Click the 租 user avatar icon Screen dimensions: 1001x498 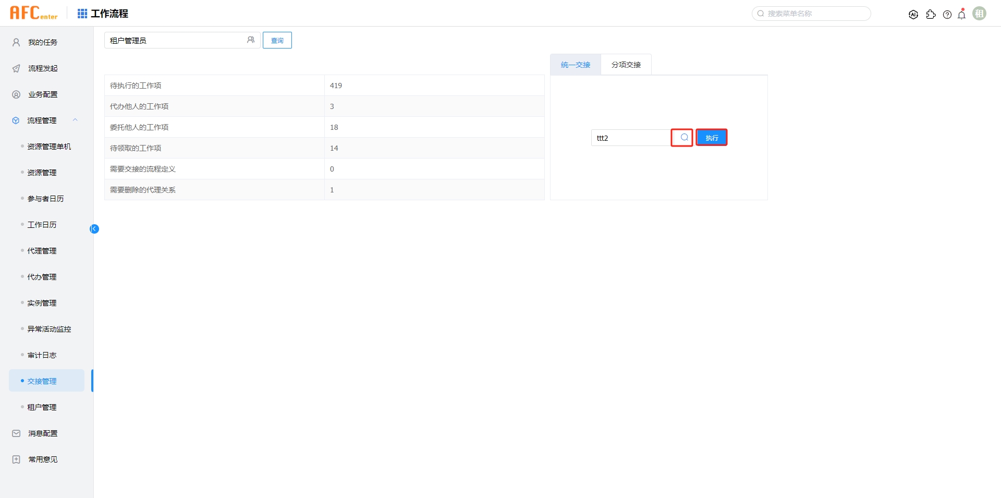coord(979,13)
